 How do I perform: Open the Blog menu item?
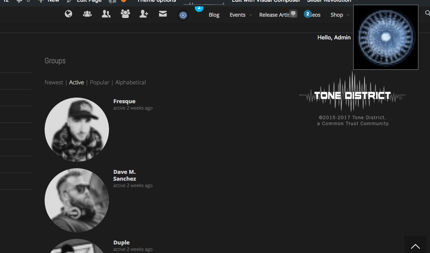click(x=214, y=15)
